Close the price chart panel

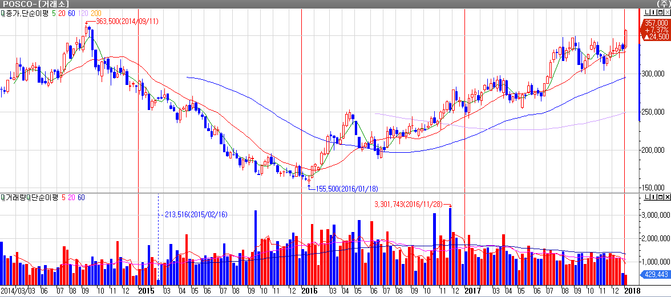(x=666, y=13)
